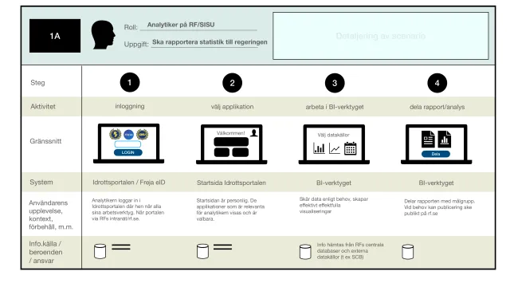Click the double-line symbol in inloggning column
Image resolution: width=510 pixels, height=287 pixels.
(x=121, y=247)
